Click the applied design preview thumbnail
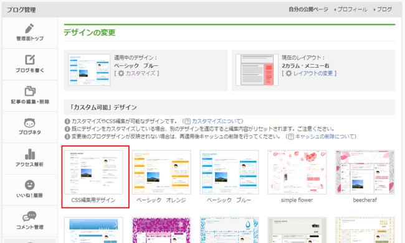Viewport: 405px width, 243px height. 89,70
